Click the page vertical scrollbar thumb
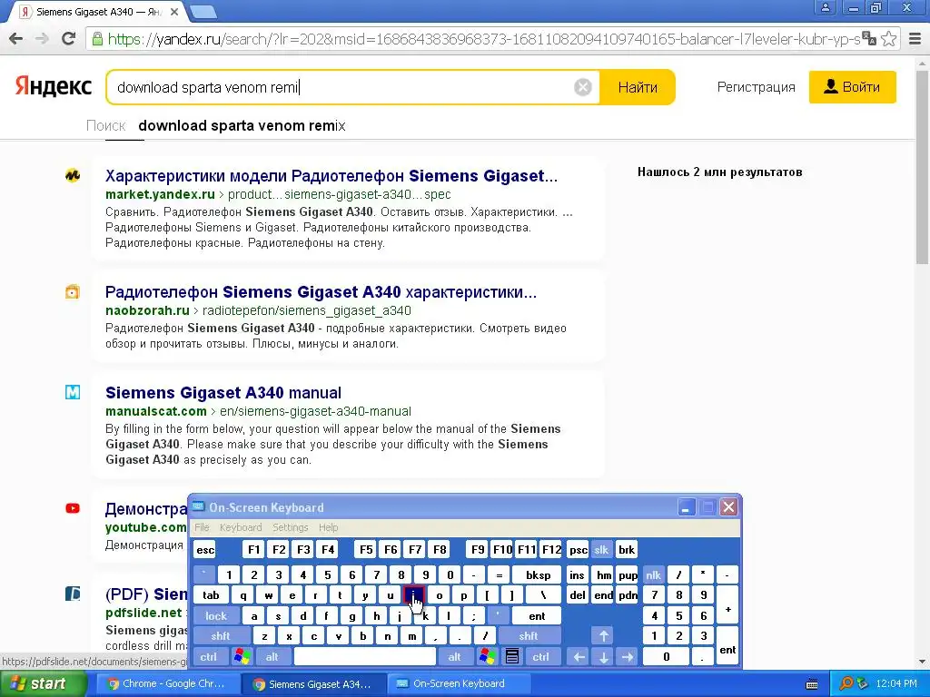The image size is (930, 697). [923, 169]
